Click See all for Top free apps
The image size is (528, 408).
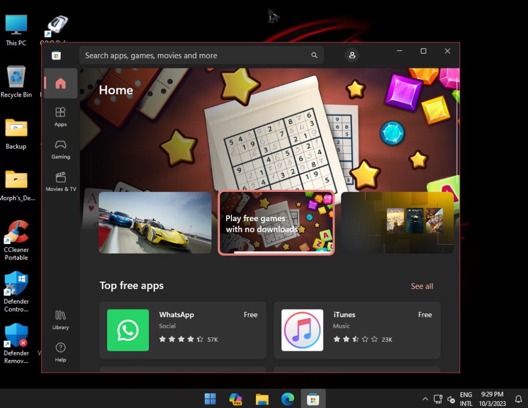[422, 286]
